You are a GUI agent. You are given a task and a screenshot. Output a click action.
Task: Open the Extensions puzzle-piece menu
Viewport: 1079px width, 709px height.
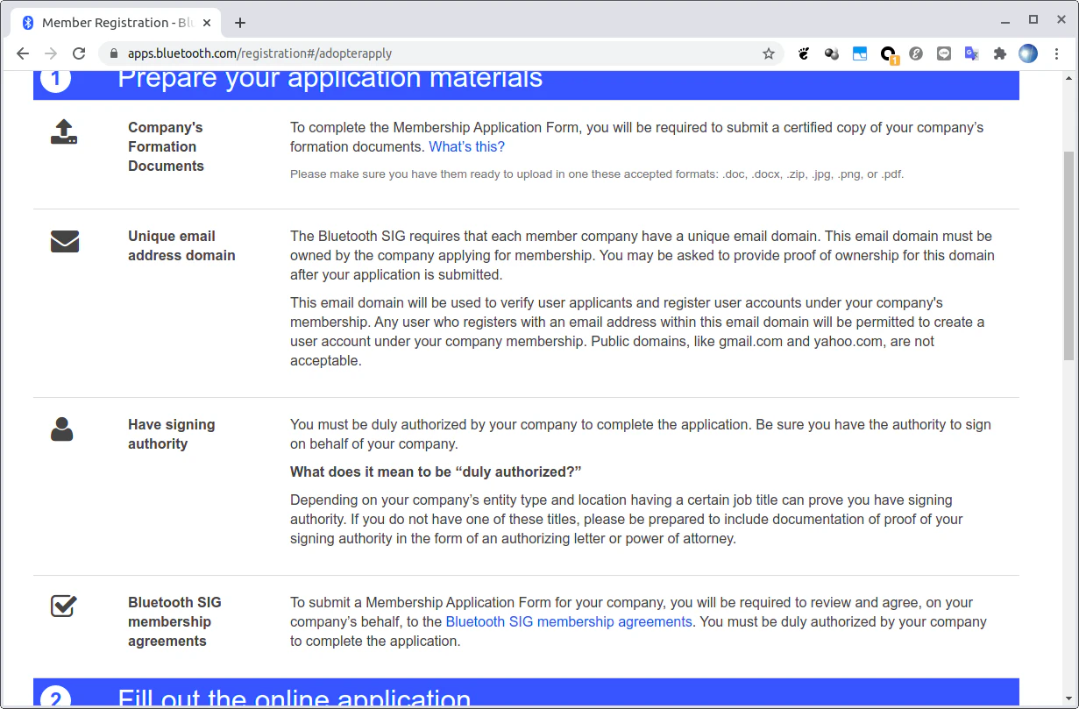(1000, 53)
